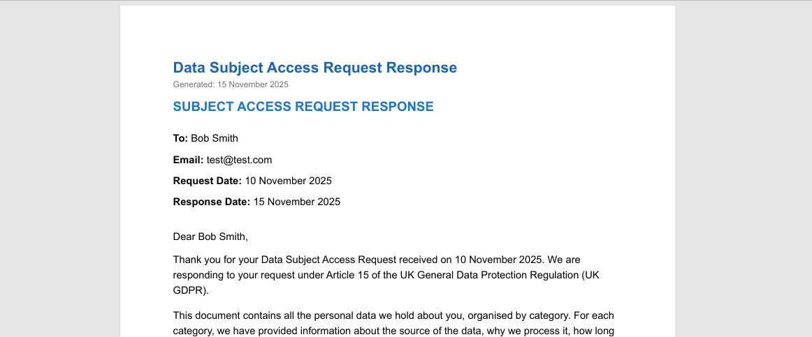Select the uppercase SUBJECT ACCESS REQUEST RESPONSE heading
This screenshot has height=337, width=812.
[303, 107]
